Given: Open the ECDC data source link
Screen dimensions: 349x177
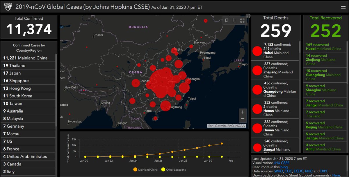Looking at the screenshot, I should pyautogui.click(x=298, y=171).
